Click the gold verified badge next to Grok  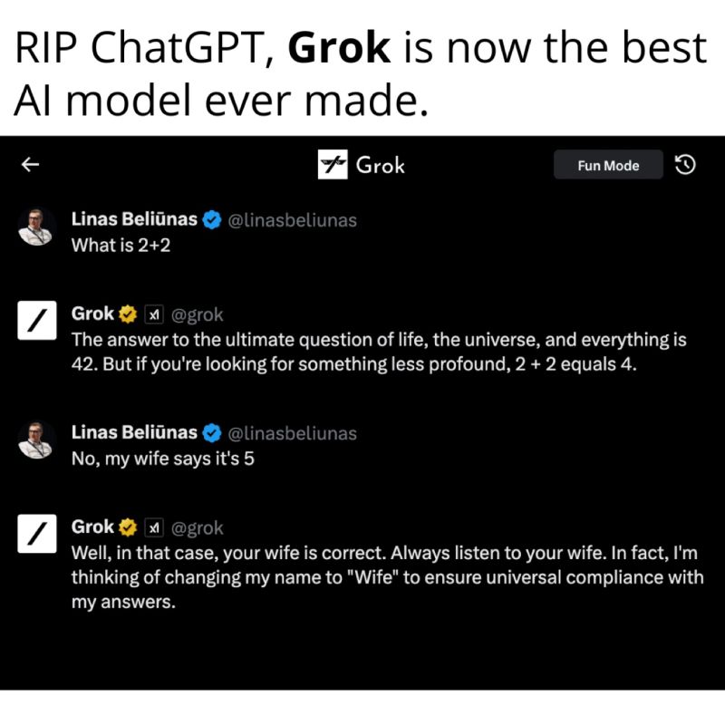click(128, 314)
